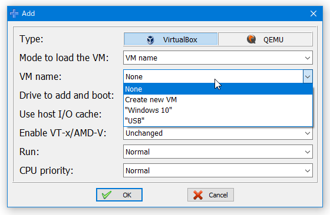Confirm with the OK button
330x215 pixels.
click(119, 195)
